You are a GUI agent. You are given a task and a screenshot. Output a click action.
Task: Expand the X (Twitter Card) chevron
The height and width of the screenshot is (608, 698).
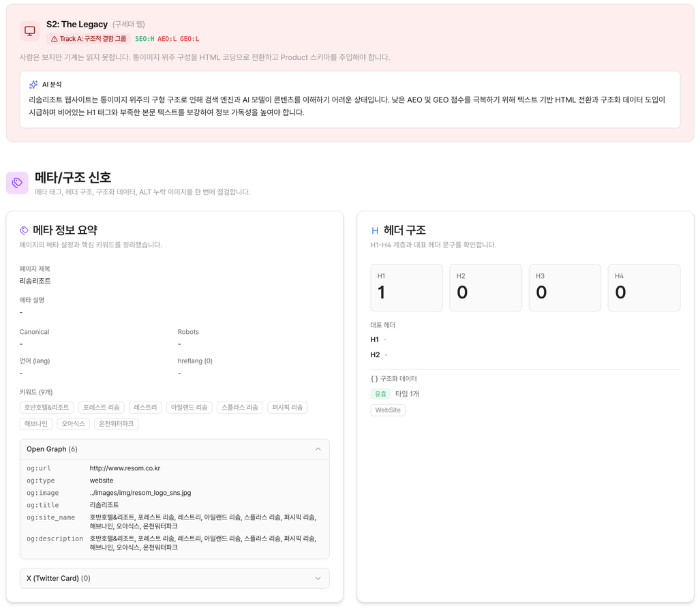(x=318, y=578)
